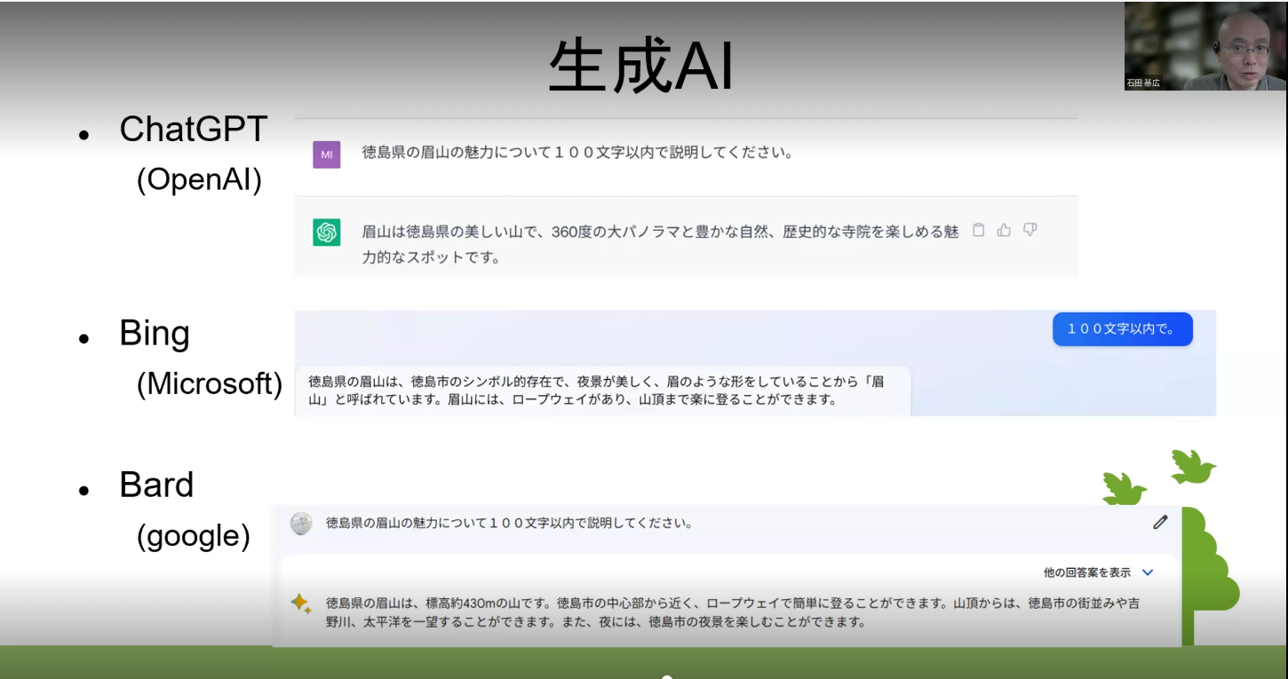Click Bing answer beginning 徳島県の眉山は、徳島市のシンボル
The width and height of the screenshot is (1288, 679).
tap(596, 390)
